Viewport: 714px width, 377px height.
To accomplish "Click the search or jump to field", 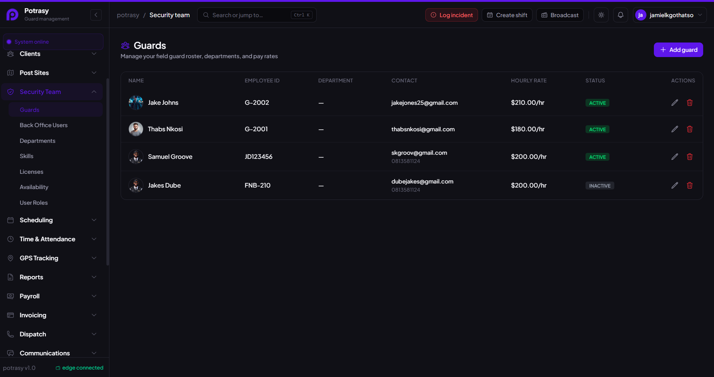I will click(x=257, y=15).
